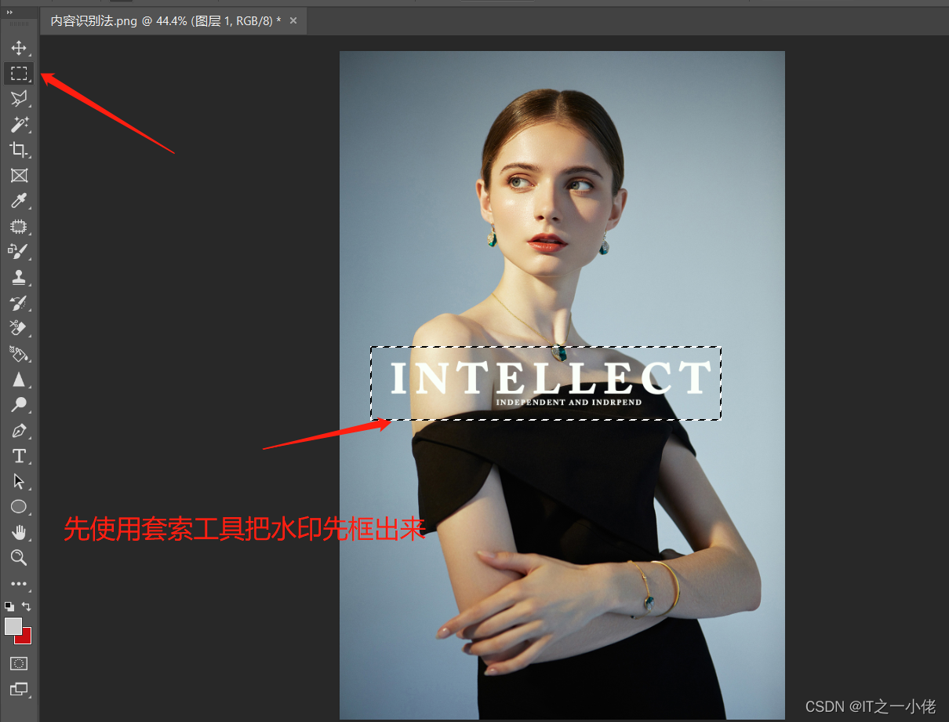Select the Eyedropper tool
The width and height of the screenshot is (949, 722).
pyautogui.click(x=19, y=201)
